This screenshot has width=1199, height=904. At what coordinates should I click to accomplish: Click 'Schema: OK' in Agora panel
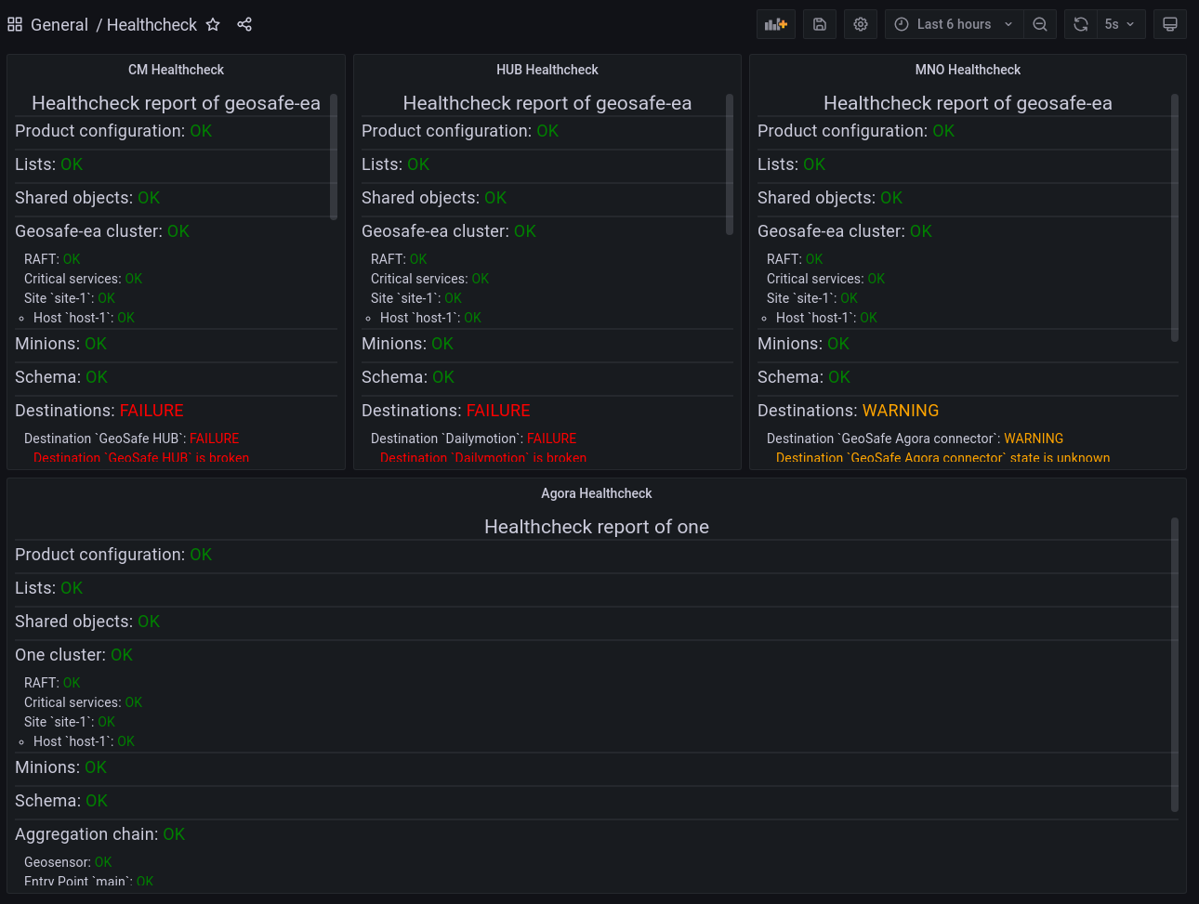coord(61,801)
